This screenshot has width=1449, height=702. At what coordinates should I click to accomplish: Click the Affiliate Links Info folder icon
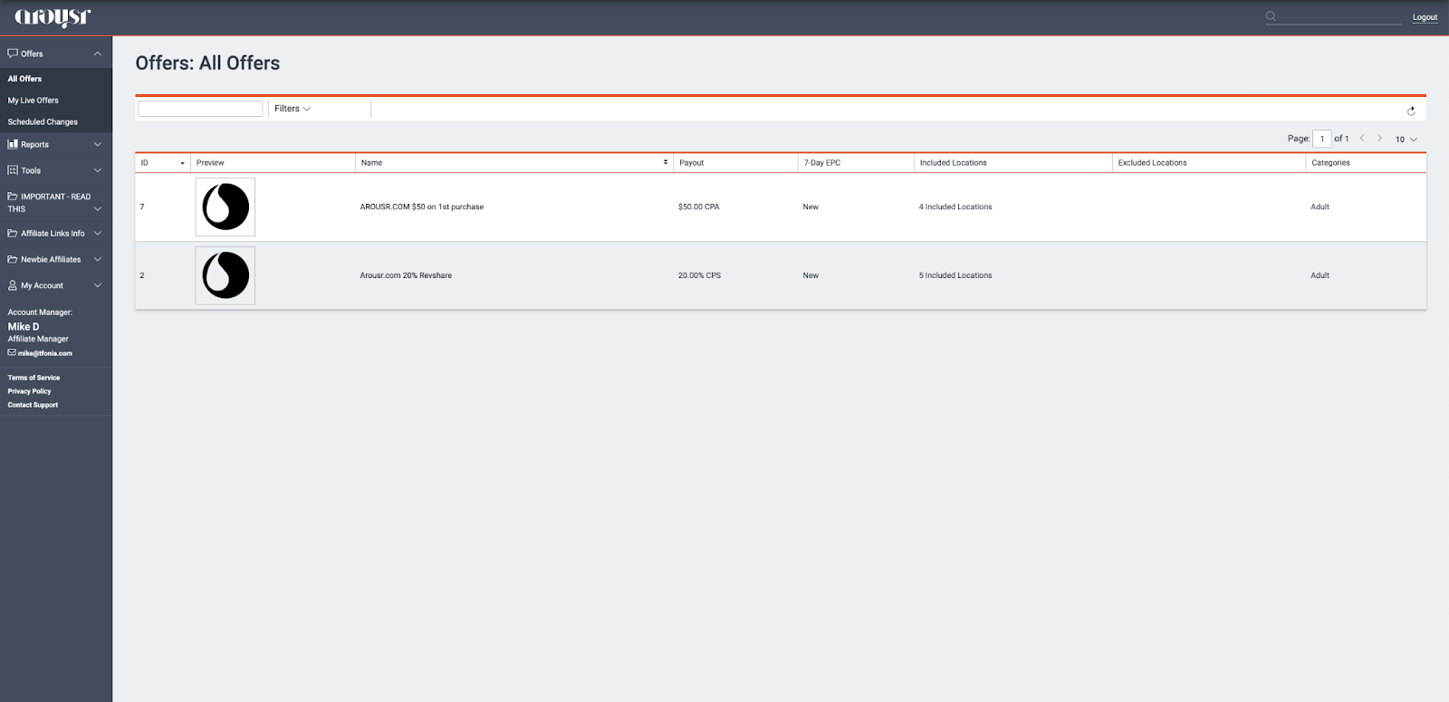coord(13,234)
